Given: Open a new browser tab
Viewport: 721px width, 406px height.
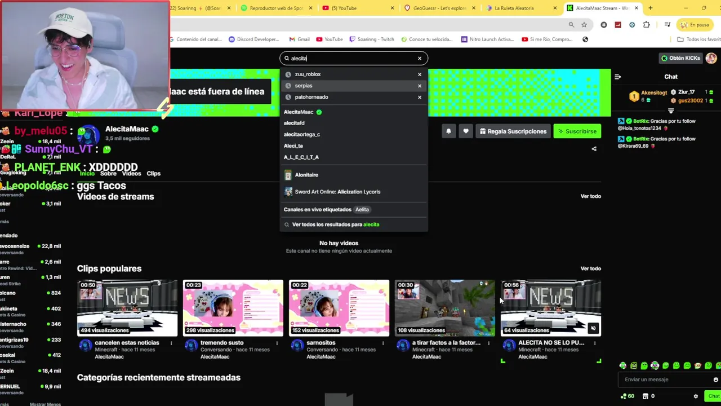Looking at the screenshot, I should click(650, 8).
